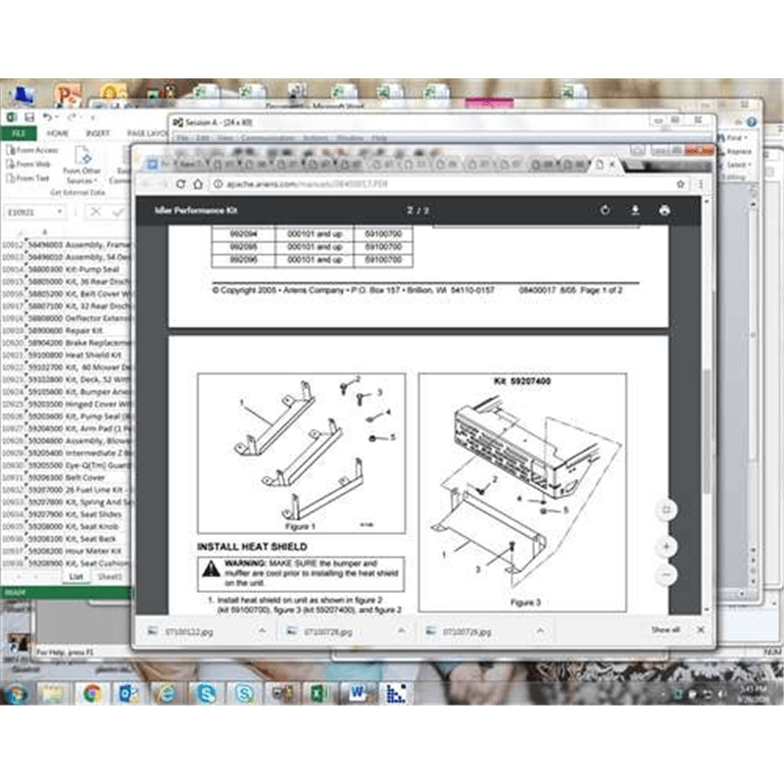Confirm the formula bar entry with the checkmark
Screen dimensions: 784x784
pos(118,212)
